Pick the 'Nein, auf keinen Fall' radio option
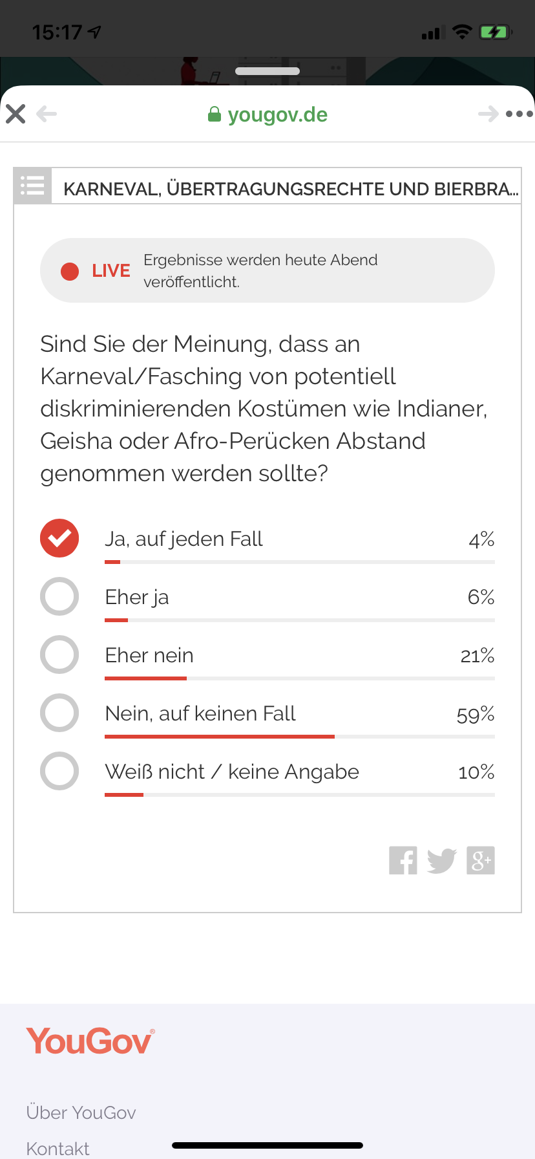Viewport: 535px width, 1159px height. tap(59, 713)
